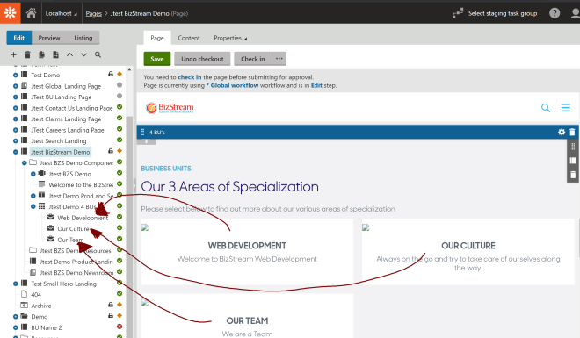
Task: Click the section drag handle on right edge
Action: pos(573,147)
